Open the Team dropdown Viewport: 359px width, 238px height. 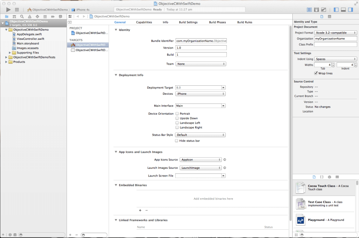pyautogui.click(x=201, y=64)
